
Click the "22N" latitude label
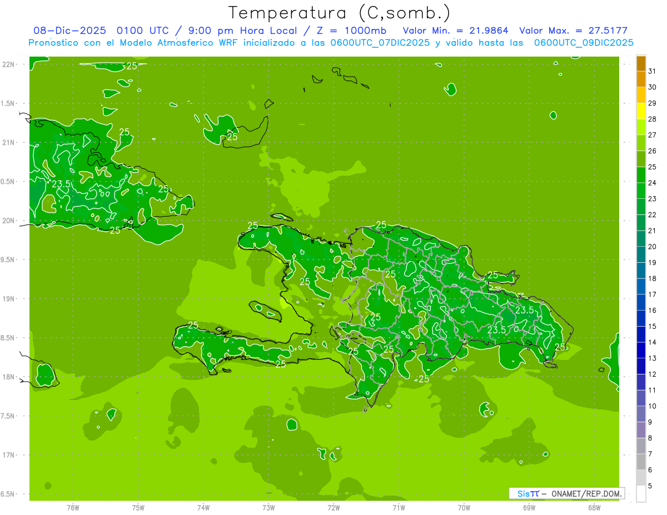coord(9,64)
